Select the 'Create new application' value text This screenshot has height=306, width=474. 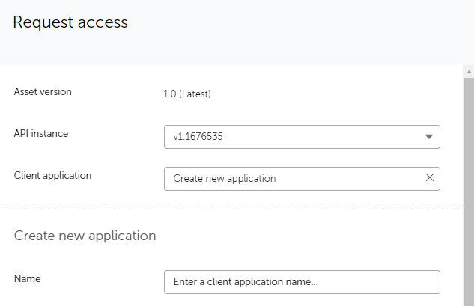225,179
